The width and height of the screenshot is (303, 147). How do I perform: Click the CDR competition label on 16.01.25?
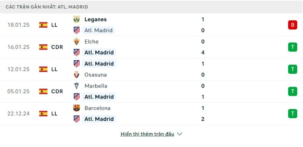57,47
